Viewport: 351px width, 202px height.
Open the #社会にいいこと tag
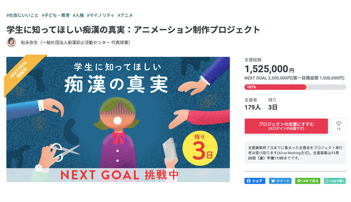click(x=22, y=15)
